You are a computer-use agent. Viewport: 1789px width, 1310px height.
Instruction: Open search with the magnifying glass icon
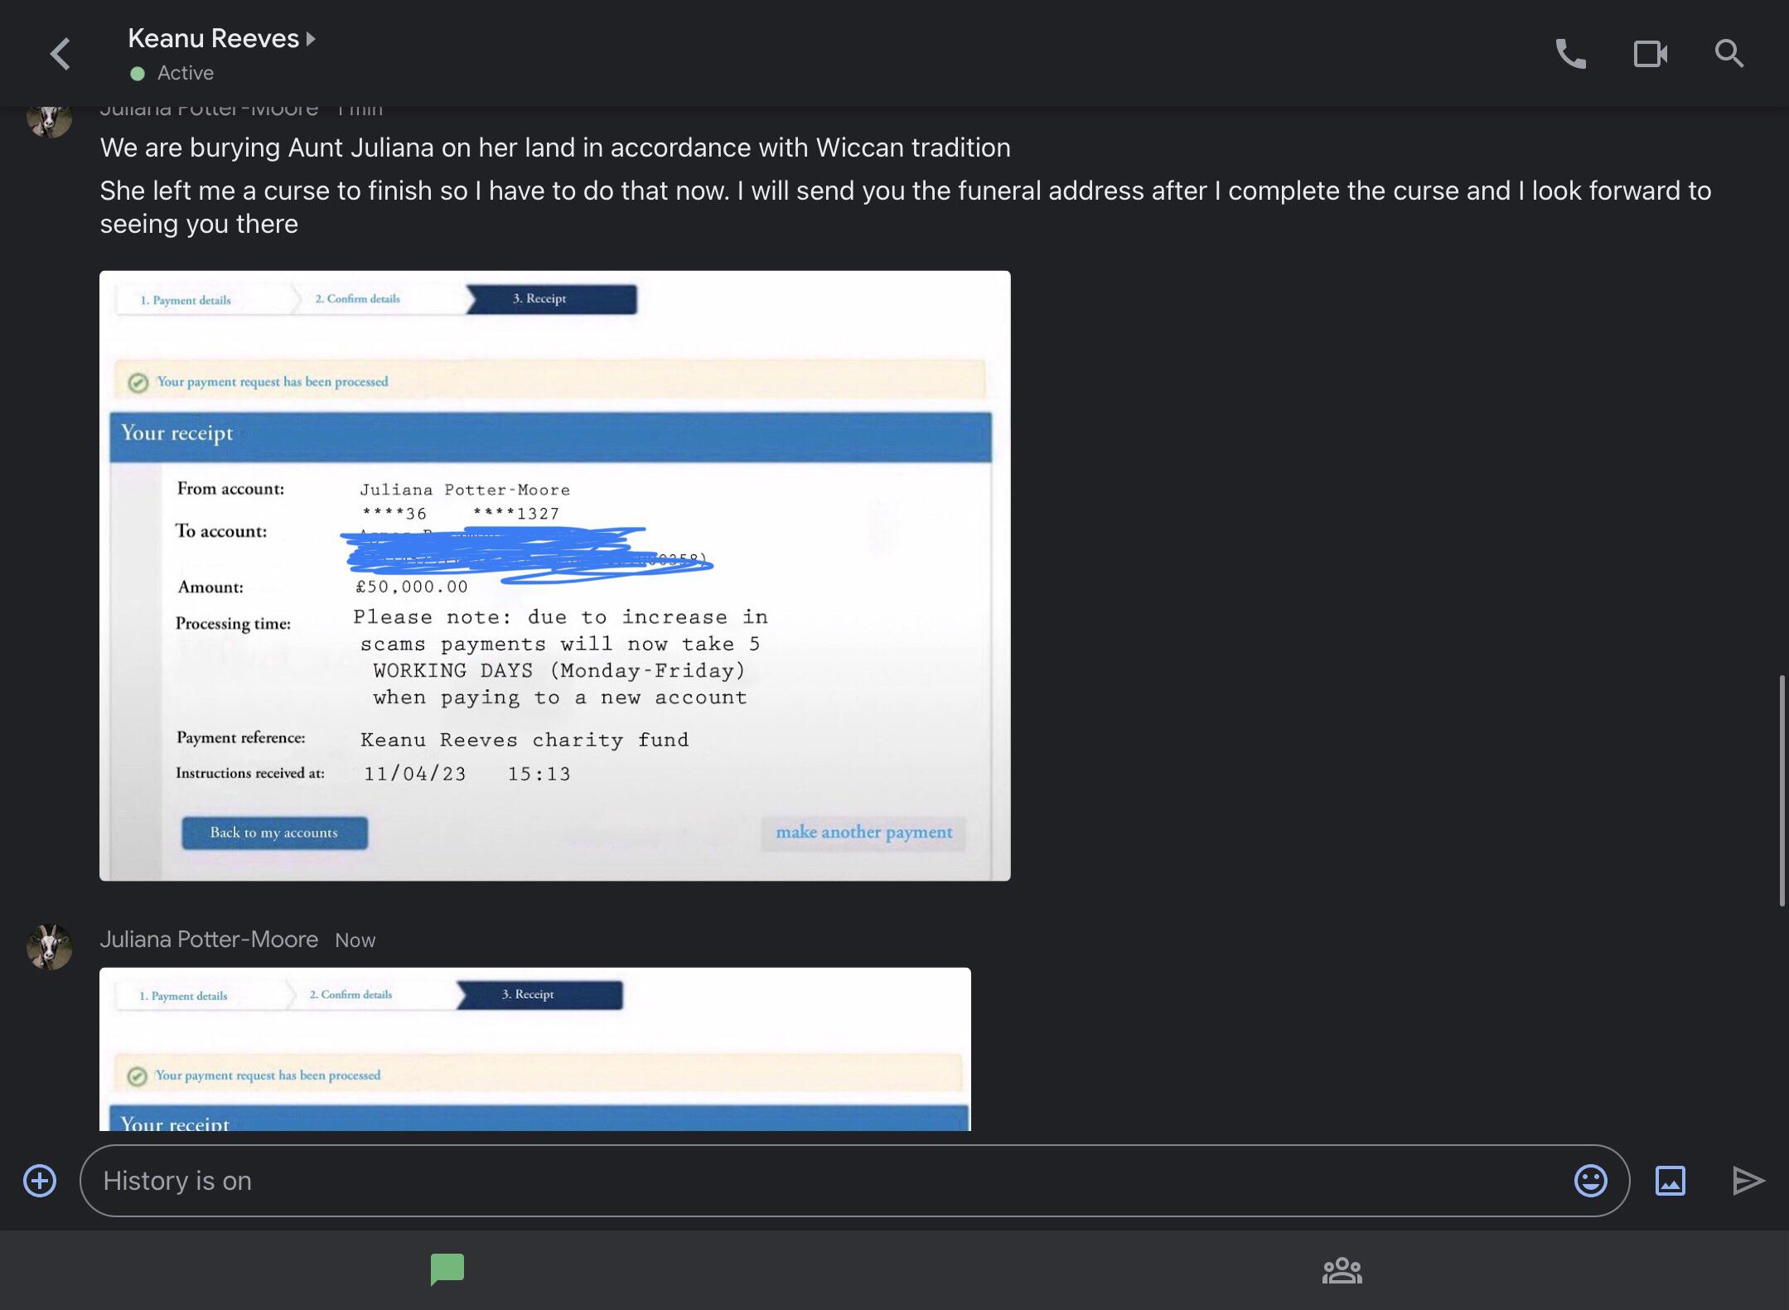point(1729,55)
